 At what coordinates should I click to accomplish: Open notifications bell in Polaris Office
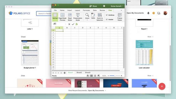[148, 13]
